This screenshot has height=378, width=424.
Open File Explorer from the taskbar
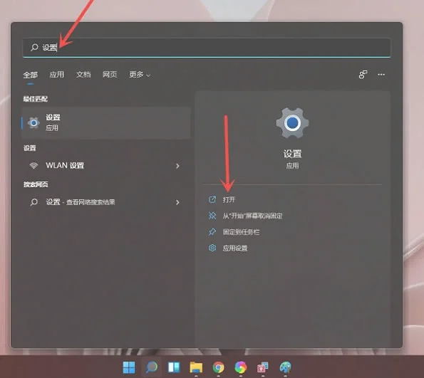click(196, 367)
